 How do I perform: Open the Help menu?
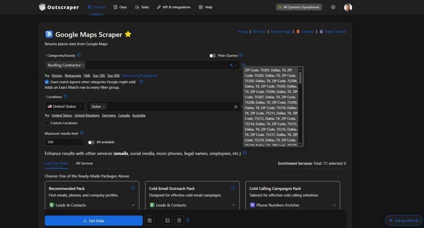coord(205,7)
